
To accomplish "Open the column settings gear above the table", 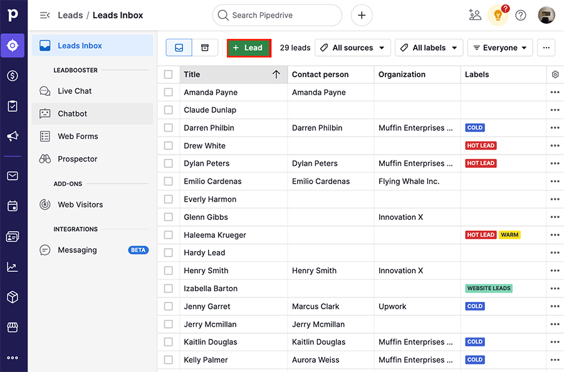I will 554,74.
